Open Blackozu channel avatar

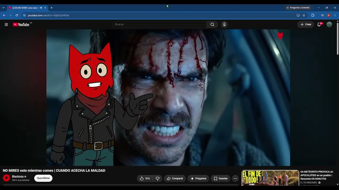point(6,178)
